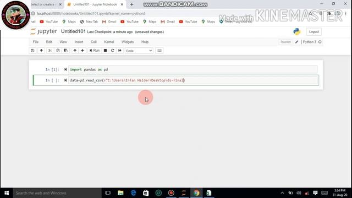Open the Edit menu
Image resolution: width=352 pixels, height=198 pixels.
coord(49,42)
